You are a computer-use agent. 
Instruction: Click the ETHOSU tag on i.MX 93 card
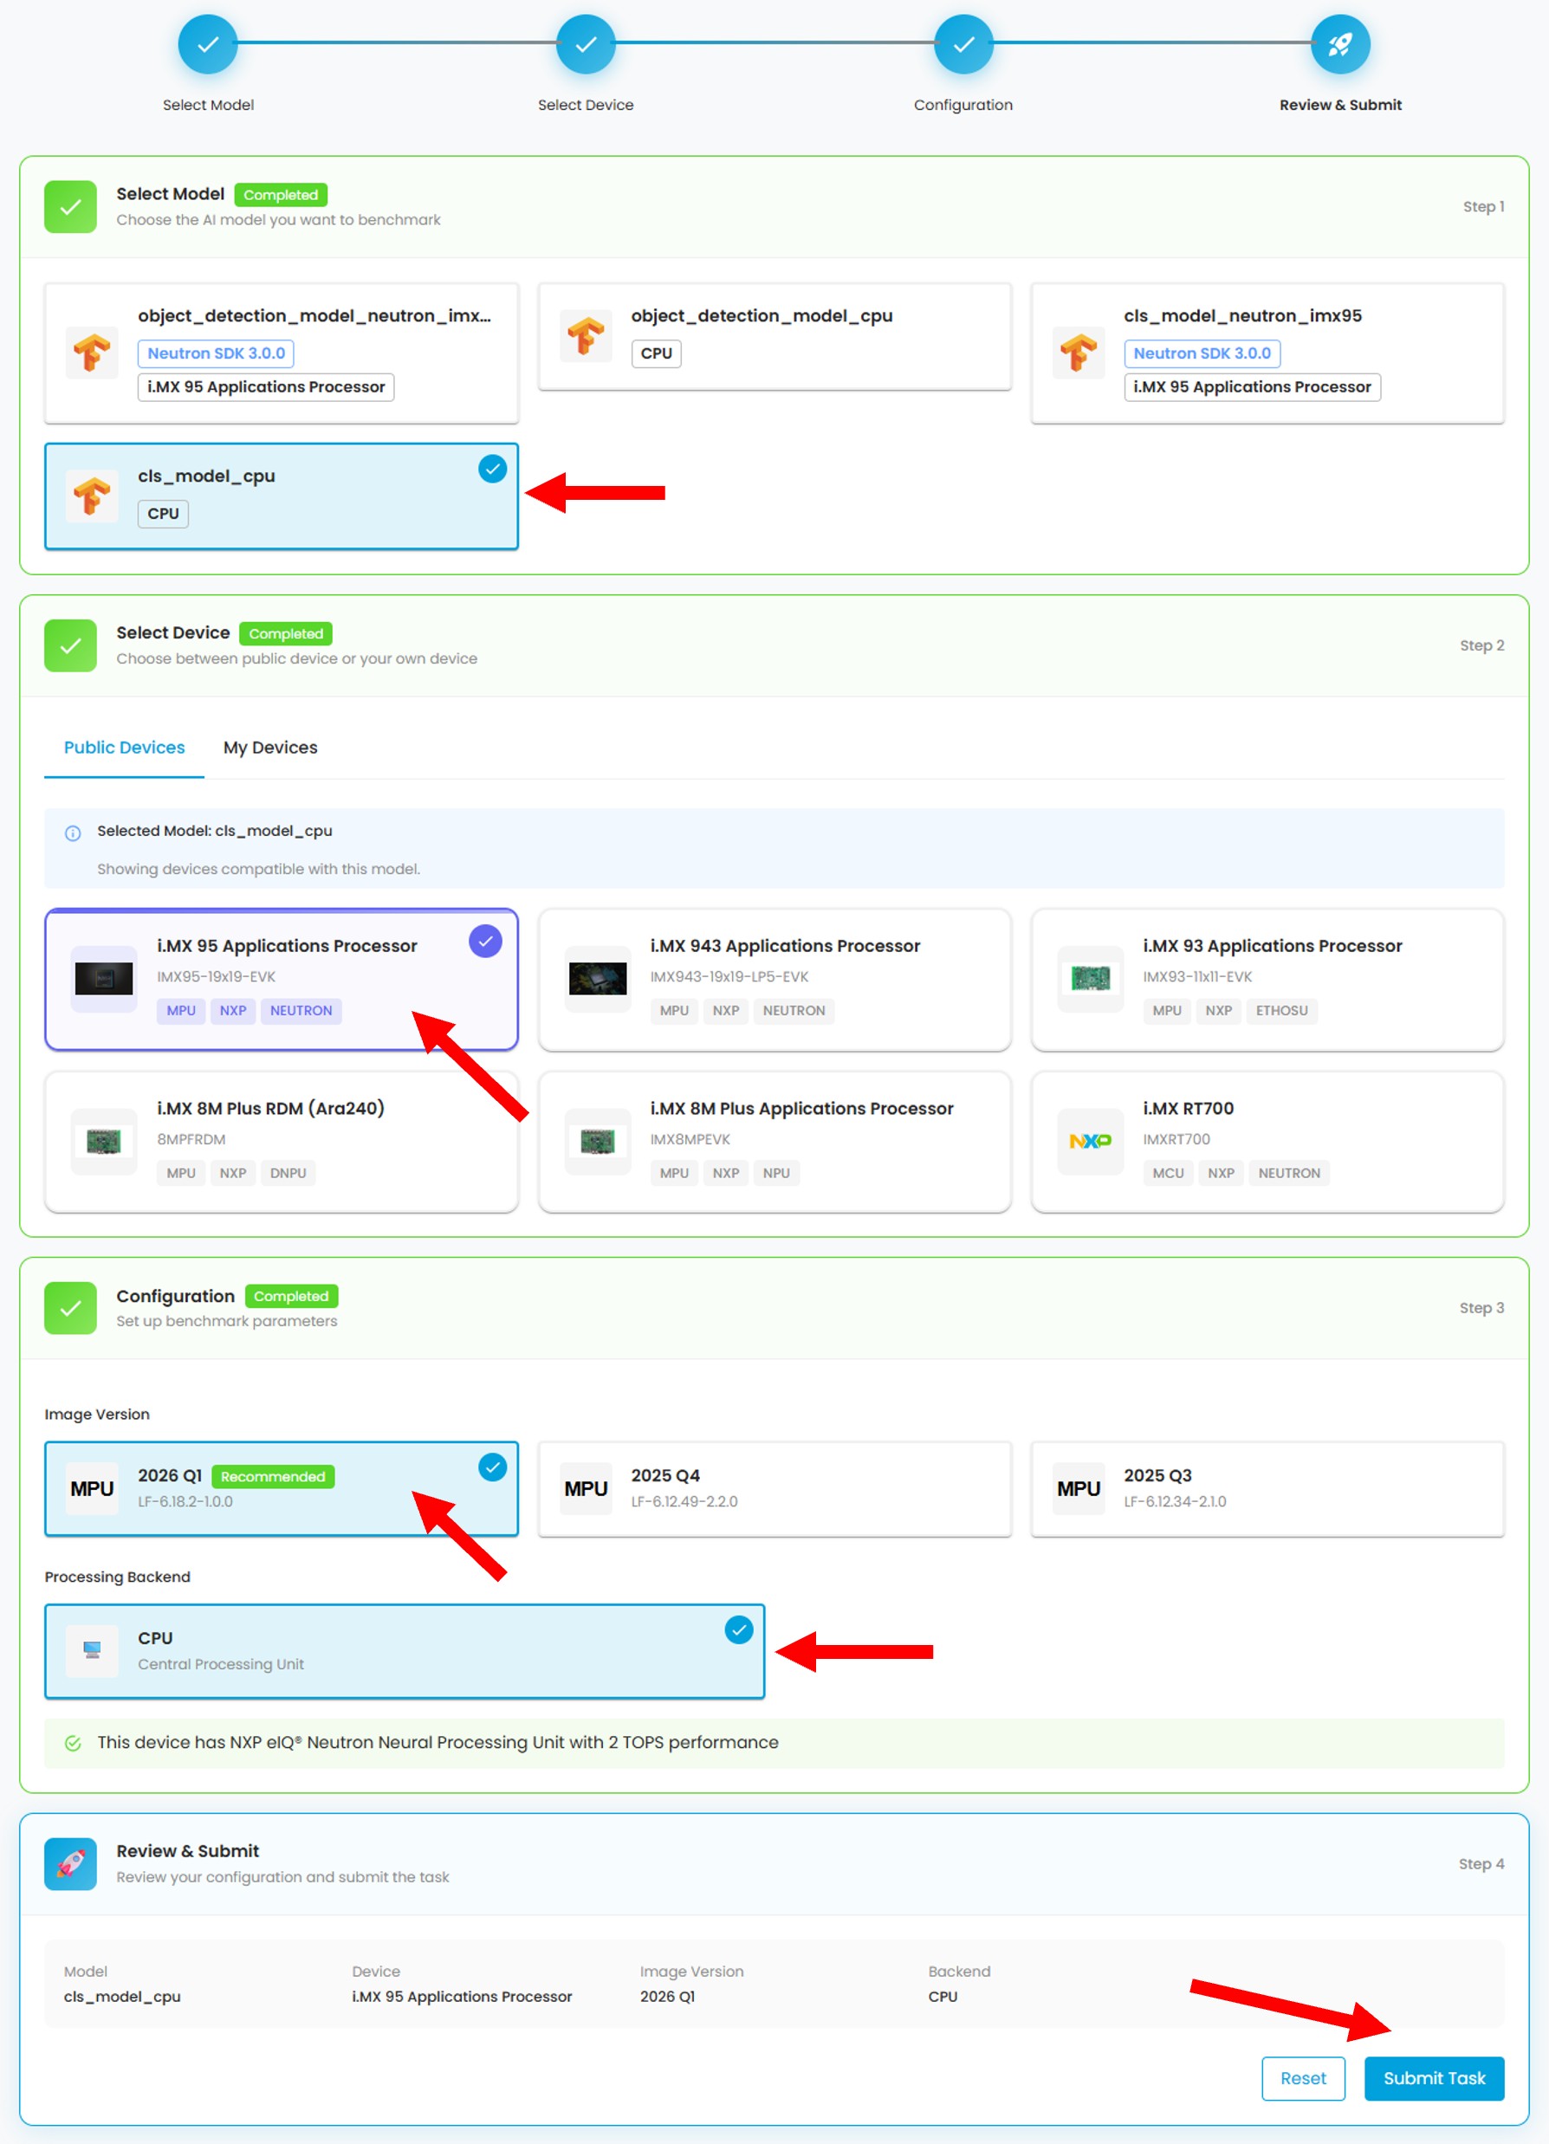pyautogui.click(x=1281, y=1011)
